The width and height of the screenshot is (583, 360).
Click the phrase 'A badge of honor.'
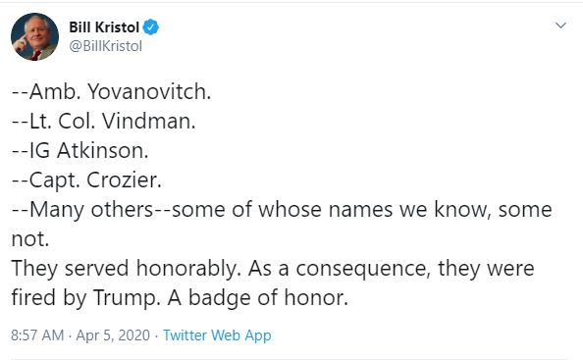(x=258, y=297)
